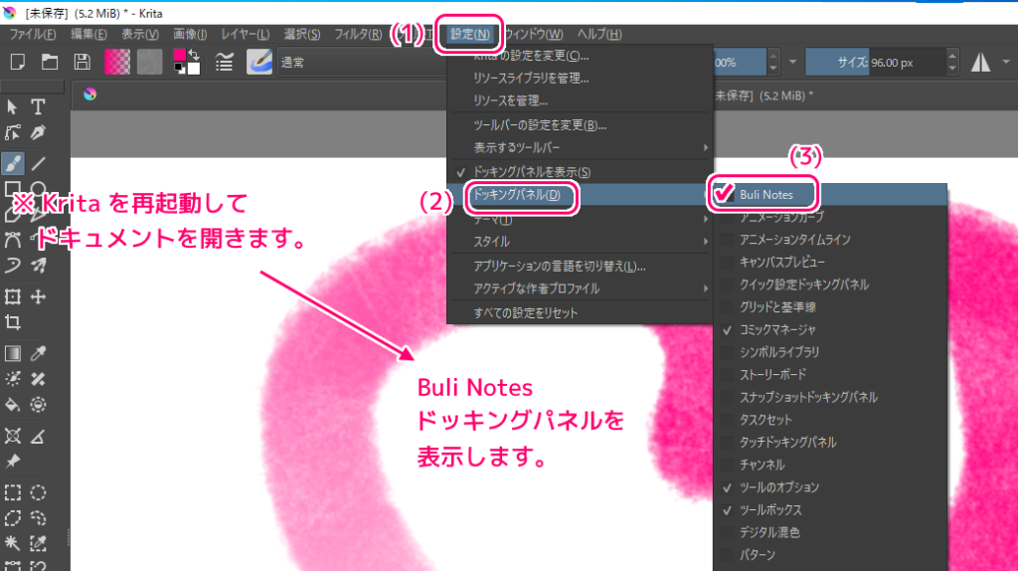The height and width of the screenshot is (571, 1018).
Task: Select the Text tool
Action: coord(39,106)
